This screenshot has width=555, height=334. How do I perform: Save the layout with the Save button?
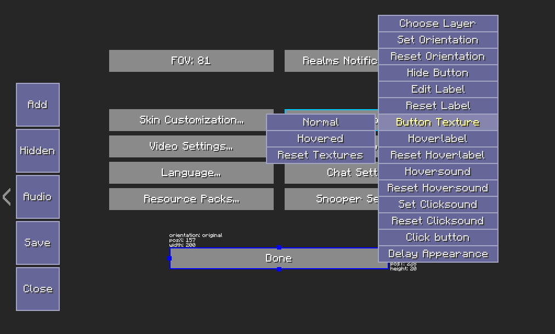(x=38, y=243)
